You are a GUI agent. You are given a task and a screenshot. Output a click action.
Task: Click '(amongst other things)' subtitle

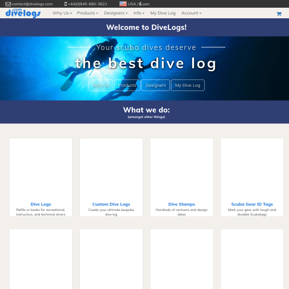[146, 117]
